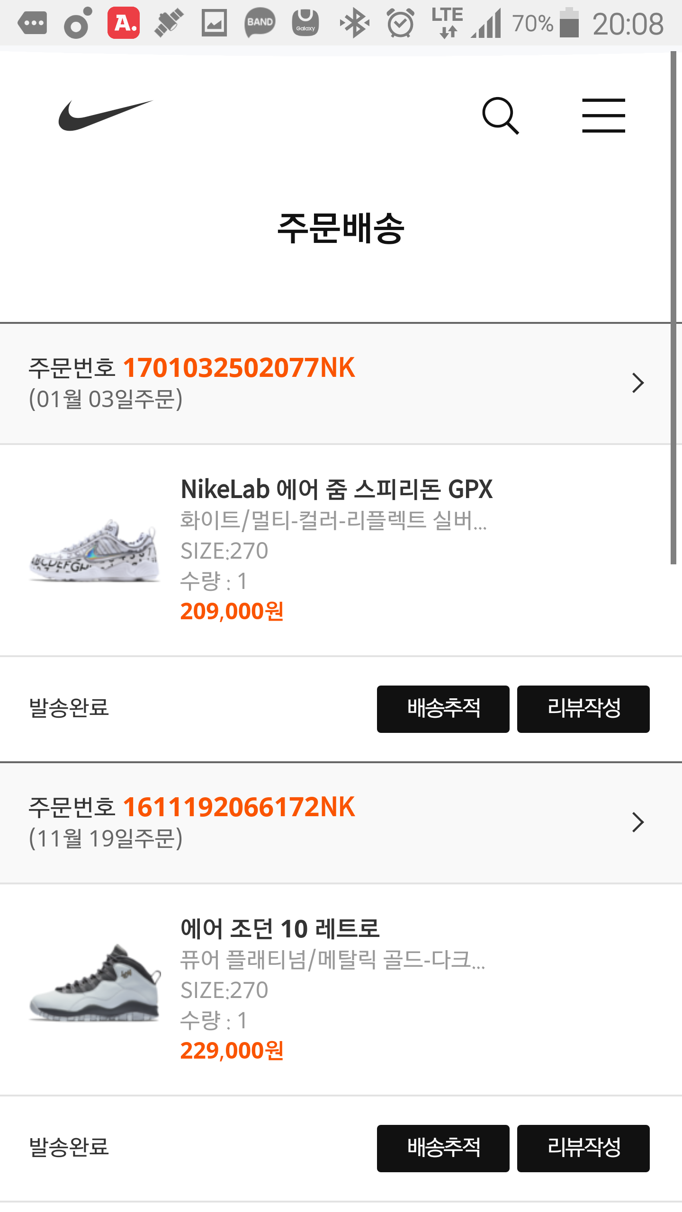The height and width of the screenshot is (1212, 682).
Task: Track delivery for NikeLab Spiridon order
Action: [443, 709]
